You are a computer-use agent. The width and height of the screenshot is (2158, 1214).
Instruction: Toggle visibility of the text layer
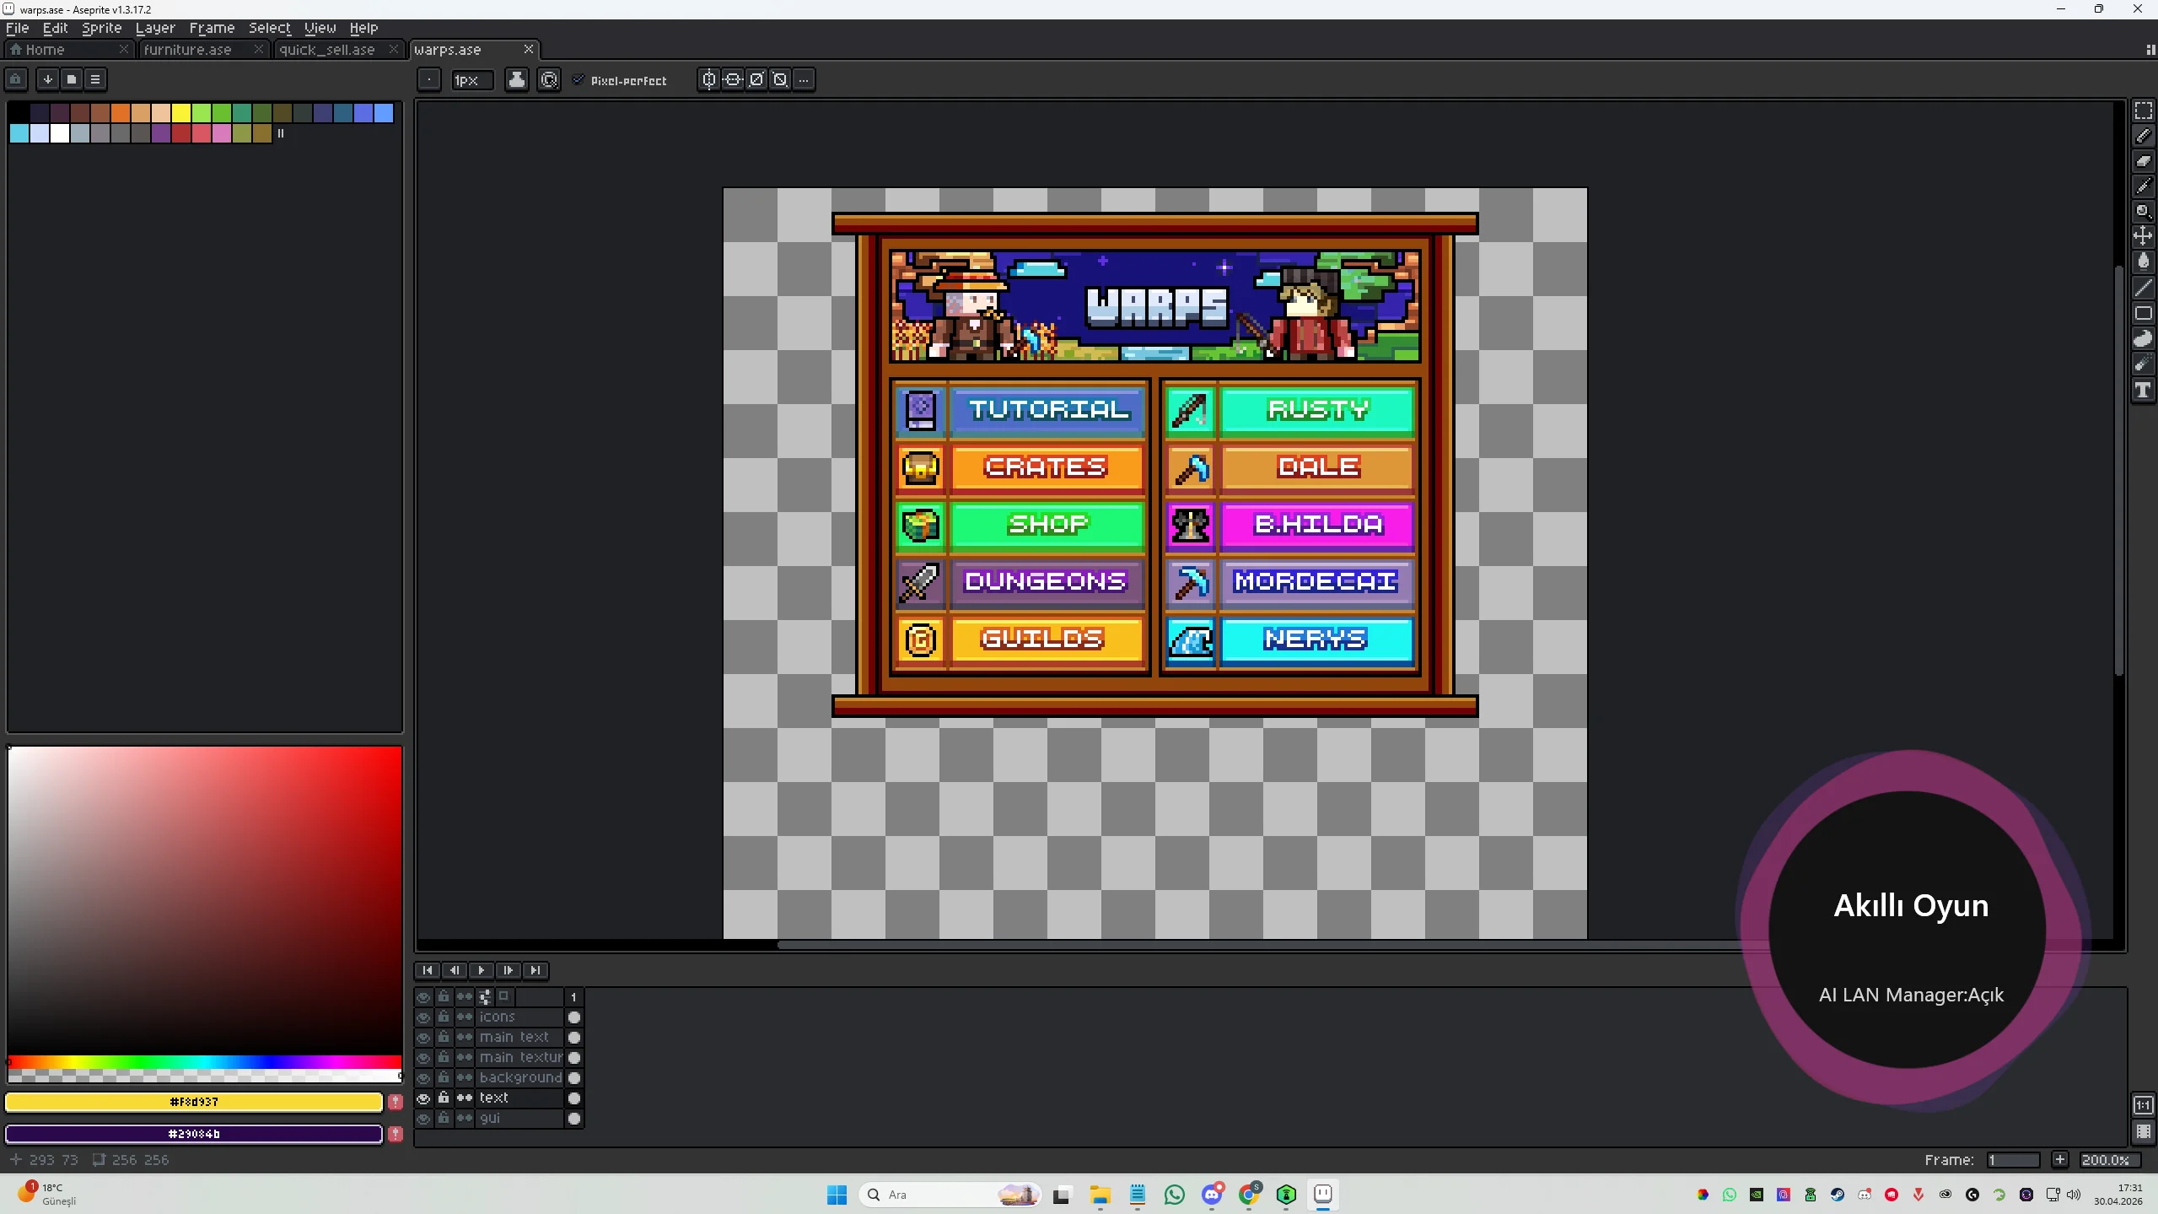click(423, 1098)
